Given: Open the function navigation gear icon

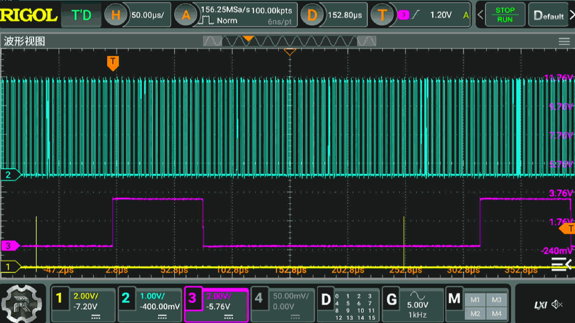Looking at the screenshot, I should (x=22, y=304).
